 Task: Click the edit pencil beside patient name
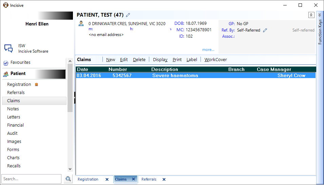coord(128,15)
